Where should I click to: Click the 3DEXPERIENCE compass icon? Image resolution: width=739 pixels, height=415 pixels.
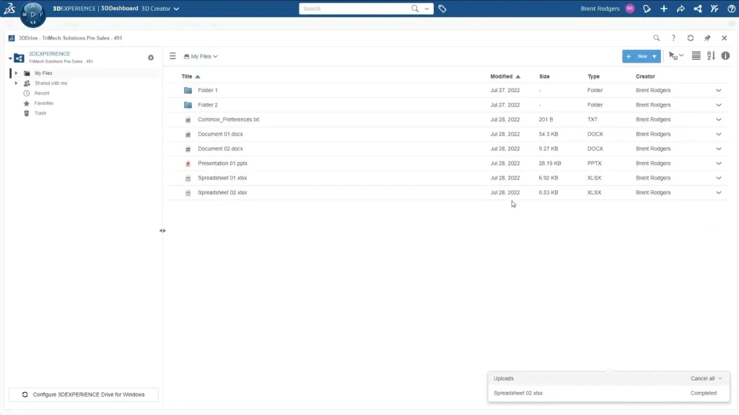33,14
